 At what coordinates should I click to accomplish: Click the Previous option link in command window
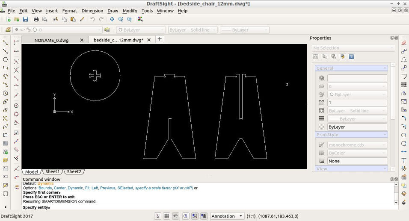[x=108, y=188]
